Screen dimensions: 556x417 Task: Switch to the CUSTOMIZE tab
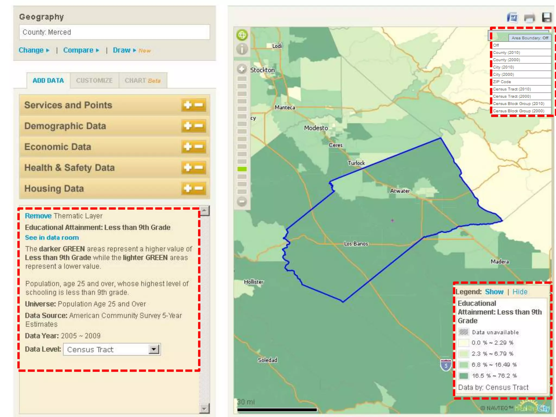click(x=94, y=81)
